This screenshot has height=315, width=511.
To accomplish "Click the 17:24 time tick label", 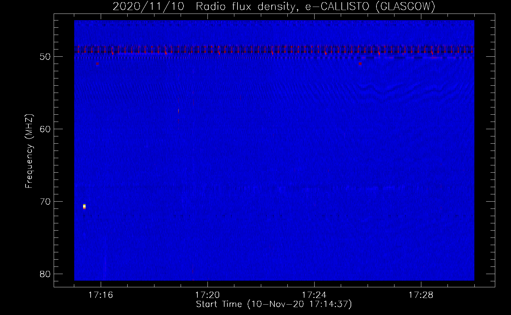I will tap(314, 295).
